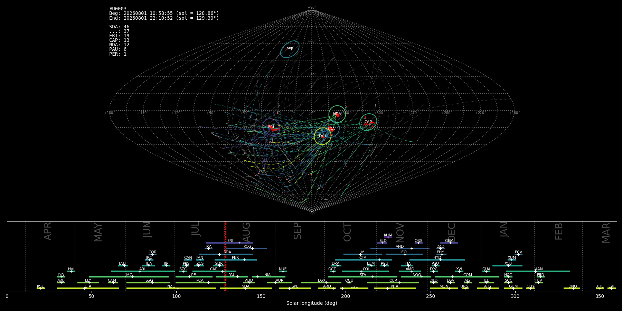Click the 'ERI: 19' legend entry

pyautogui.click(x=119, y=36)
